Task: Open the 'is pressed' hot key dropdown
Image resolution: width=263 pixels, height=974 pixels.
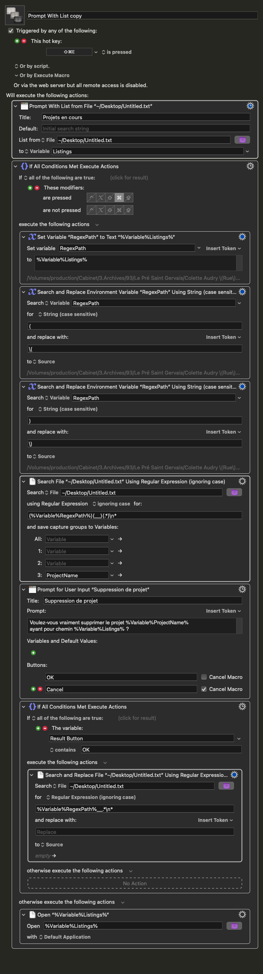Action: point(116,52)
